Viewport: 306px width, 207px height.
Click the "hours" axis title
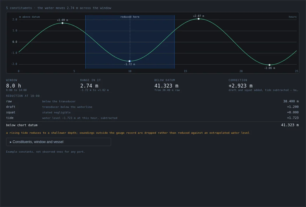click(293, 17)
